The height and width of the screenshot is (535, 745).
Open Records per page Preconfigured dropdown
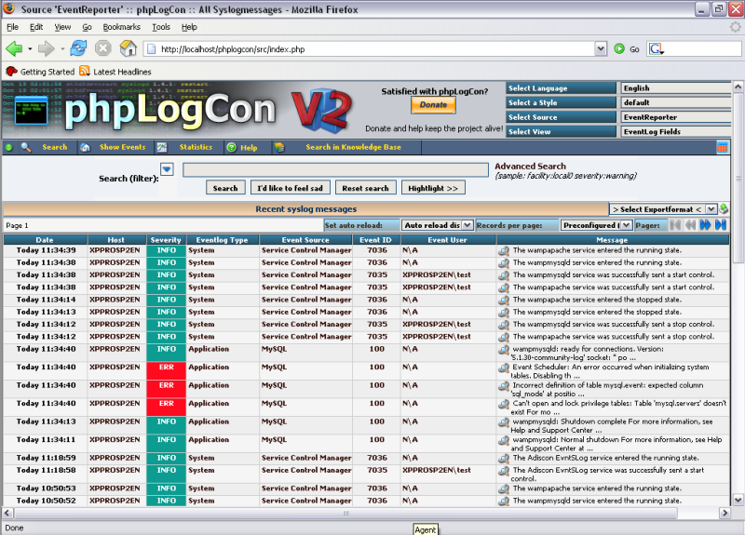(596, 225)
